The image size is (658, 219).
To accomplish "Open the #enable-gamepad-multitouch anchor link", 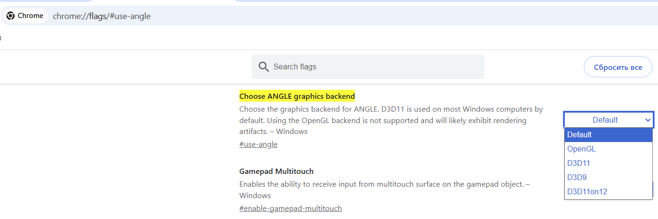I will pyautogui.click(x=291, y=208).
